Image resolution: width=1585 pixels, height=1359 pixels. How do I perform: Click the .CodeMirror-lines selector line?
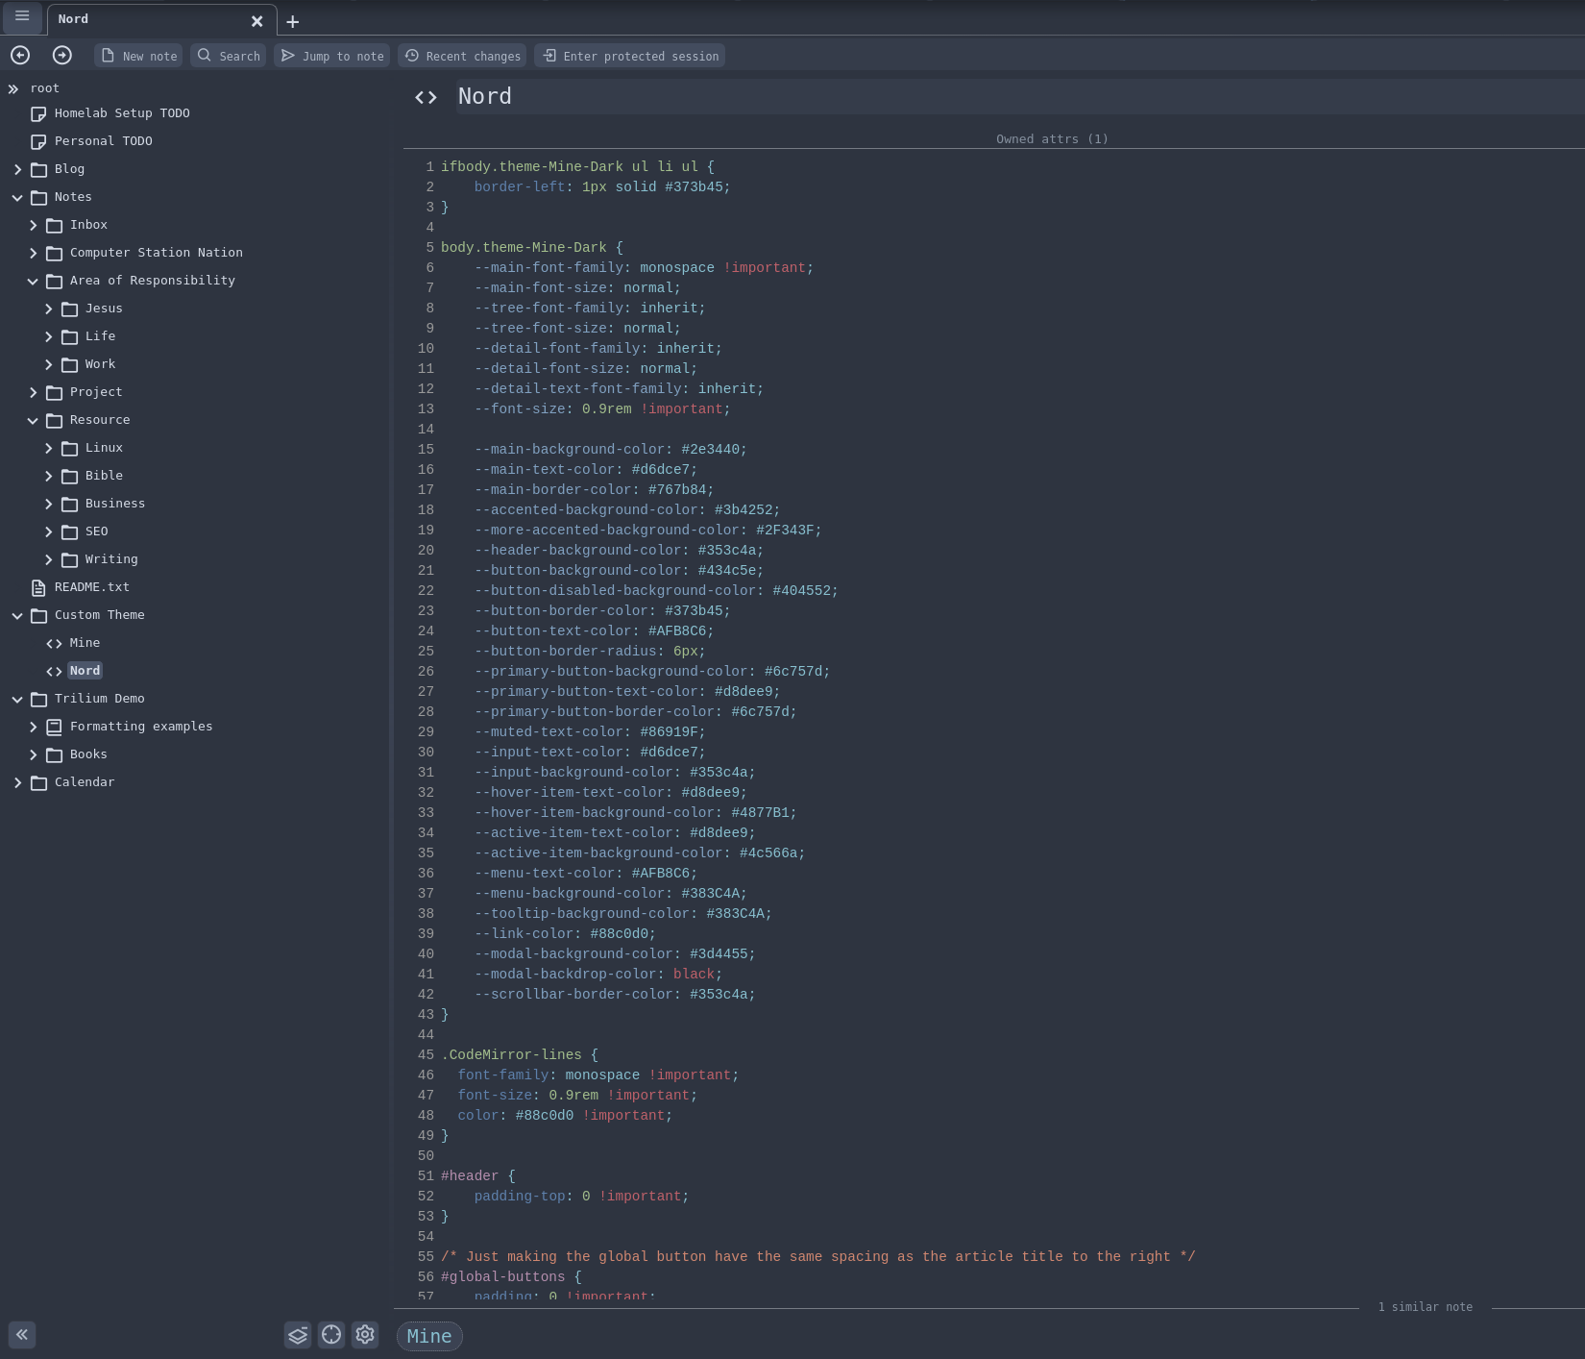[x=519, y=1054]
